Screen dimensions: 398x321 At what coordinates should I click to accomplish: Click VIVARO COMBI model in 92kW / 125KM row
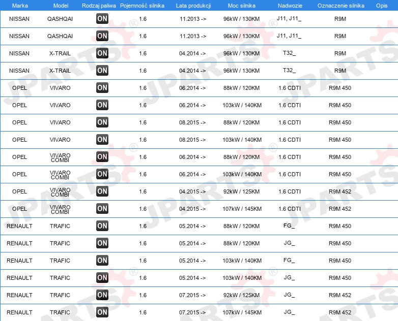click(x=60, y=192)
